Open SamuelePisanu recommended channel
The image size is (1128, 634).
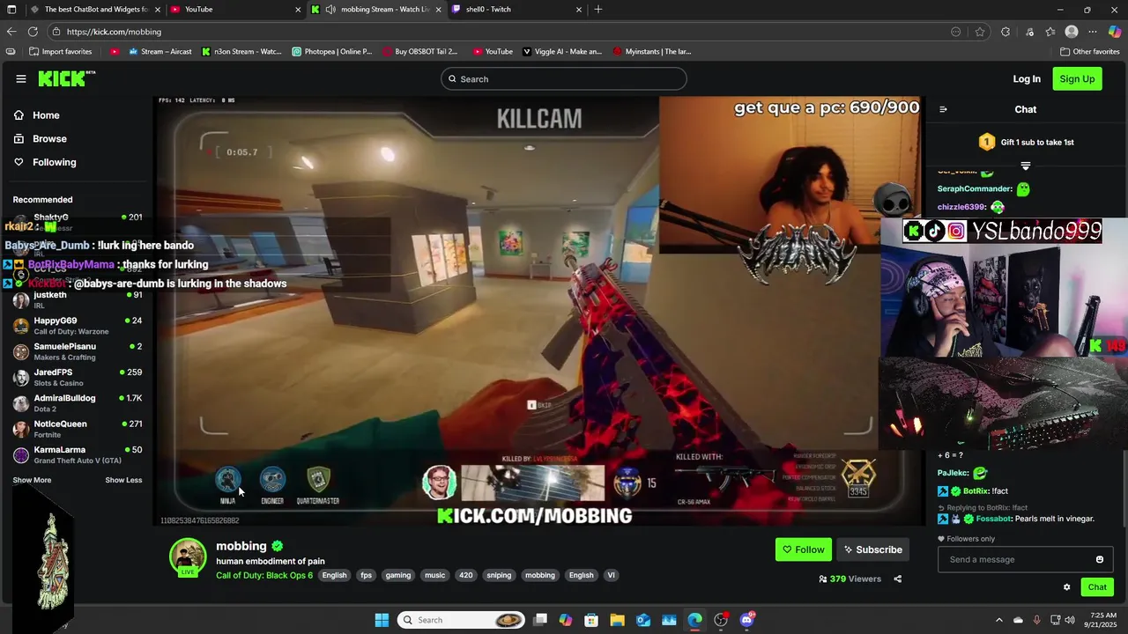click(x=78, y=351)
